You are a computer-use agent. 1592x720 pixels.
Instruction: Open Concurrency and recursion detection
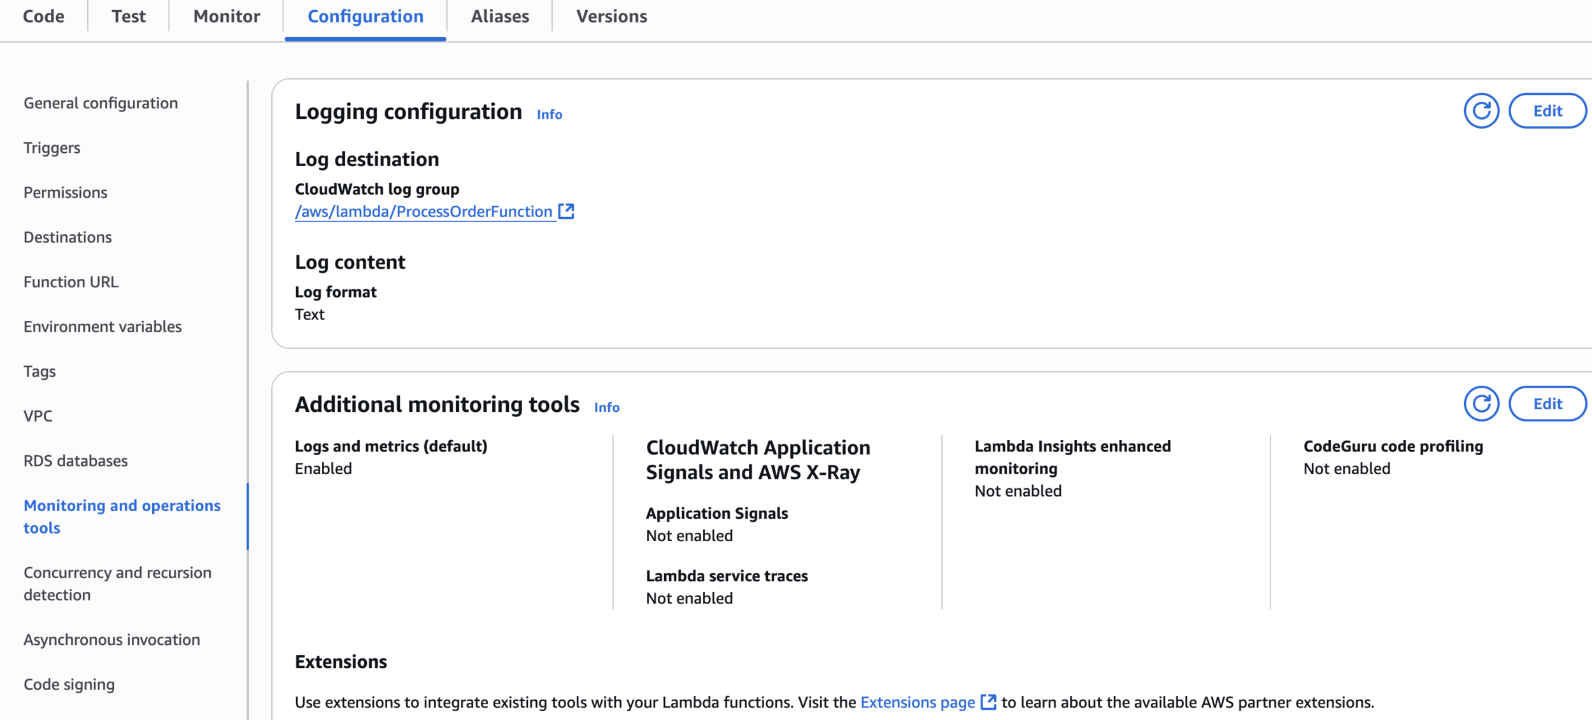(117, 583)
